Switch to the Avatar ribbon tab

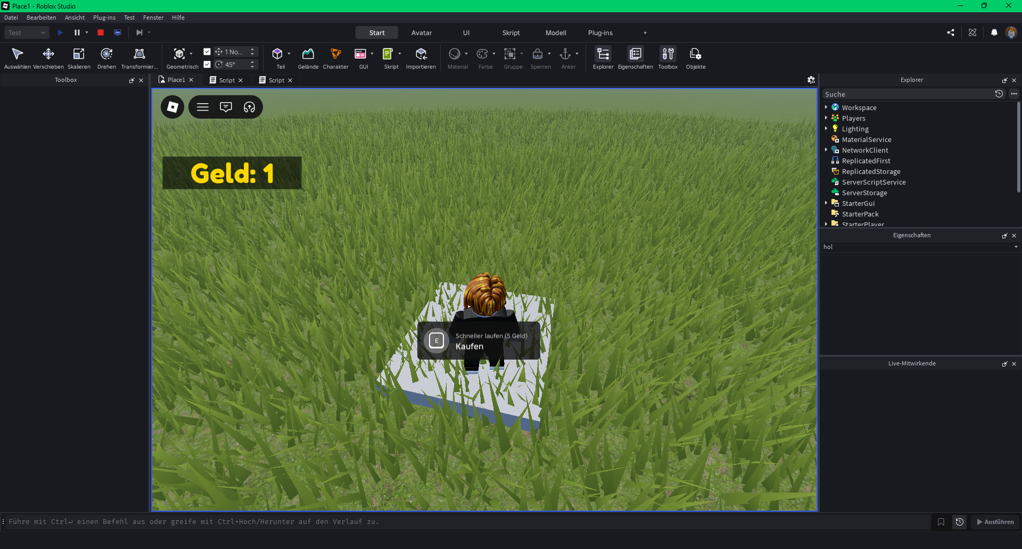coord(422,32)
